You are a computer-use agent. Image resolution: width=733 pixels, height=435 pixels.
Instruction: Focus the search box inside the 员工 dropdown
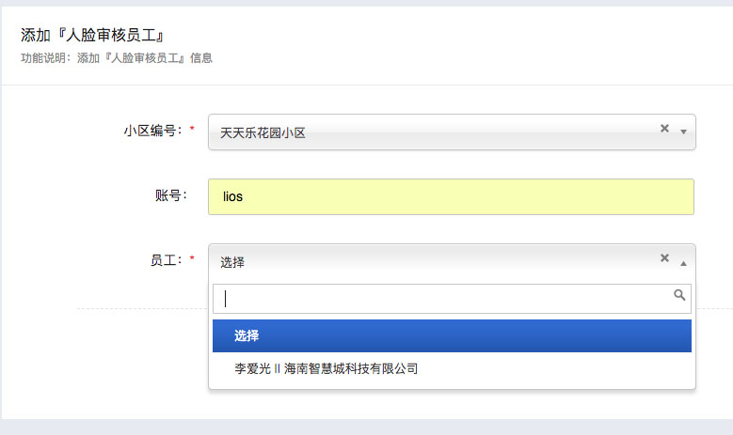pyautogui.click(x=442, y=299)
